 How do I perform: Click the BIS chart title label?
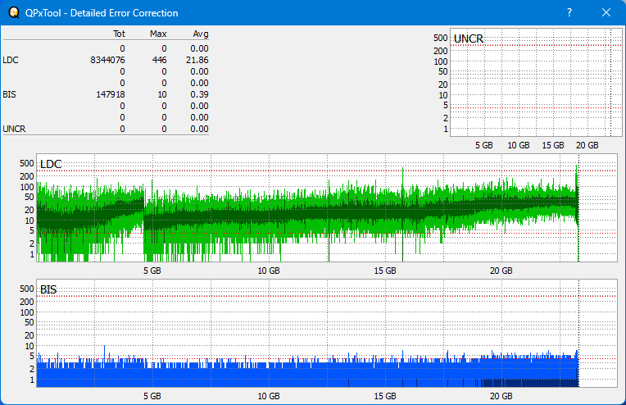pyautogui.click(x=48, y=289)
